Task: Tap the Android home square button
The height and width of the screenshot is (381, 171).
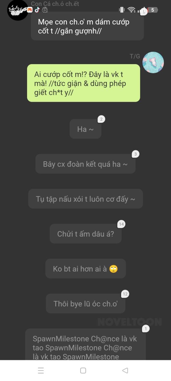Action: click(x=83, y=370)
